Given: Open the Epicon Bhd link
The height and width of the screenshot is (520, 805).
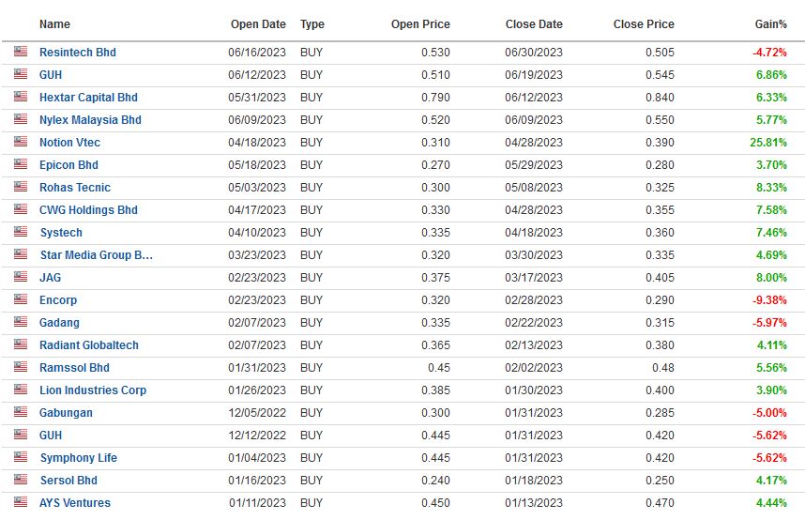Looking at the screenshot, I should pos(68,165).
